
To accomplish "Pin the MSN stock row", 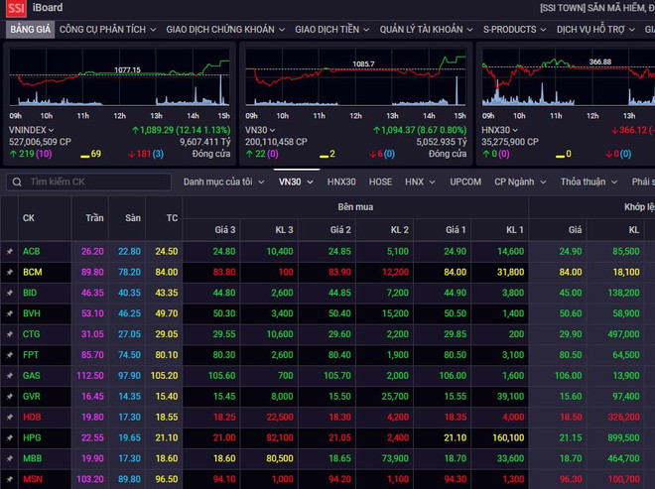I will pyautogui.click(x=9, y=480).
